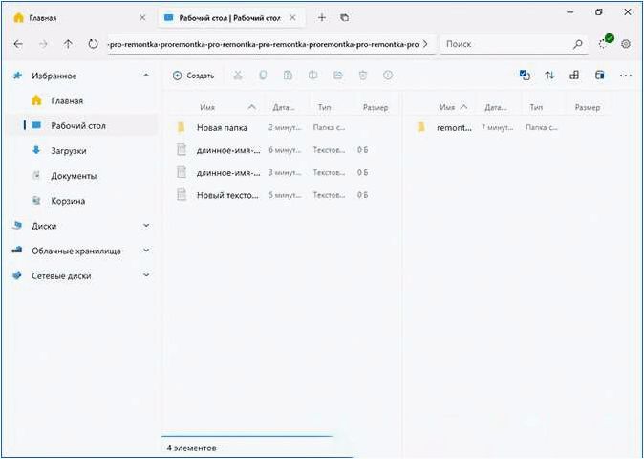644x459 pixels.
Task: Click the Rename icon in toolbar
Action: click(x=313, y=76)
